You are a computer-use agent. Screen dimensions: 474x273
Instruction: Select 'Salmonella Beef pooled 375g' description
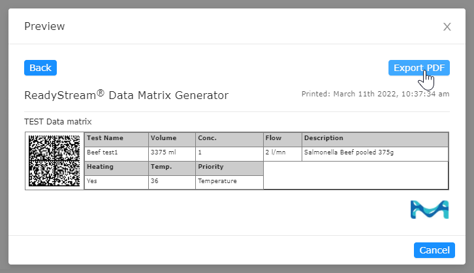click(375, 154)
